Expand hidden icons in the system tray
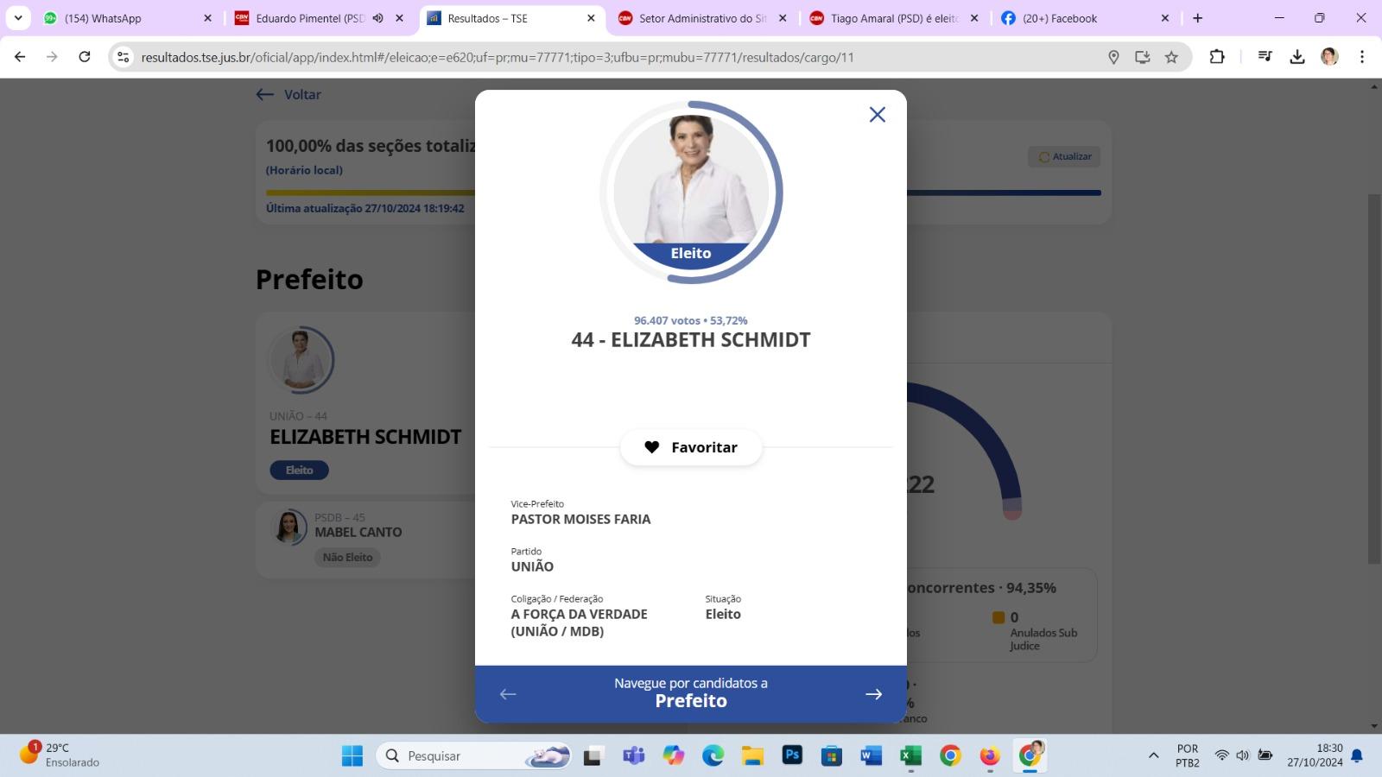 tap(1153, 755)
